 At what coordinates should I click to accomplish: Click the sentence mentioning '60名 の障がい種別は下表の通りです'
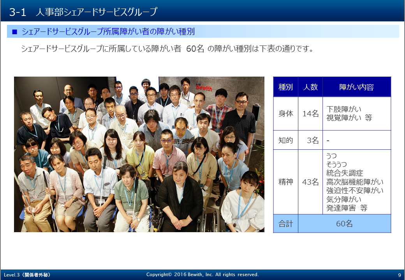tap(167, 49)
